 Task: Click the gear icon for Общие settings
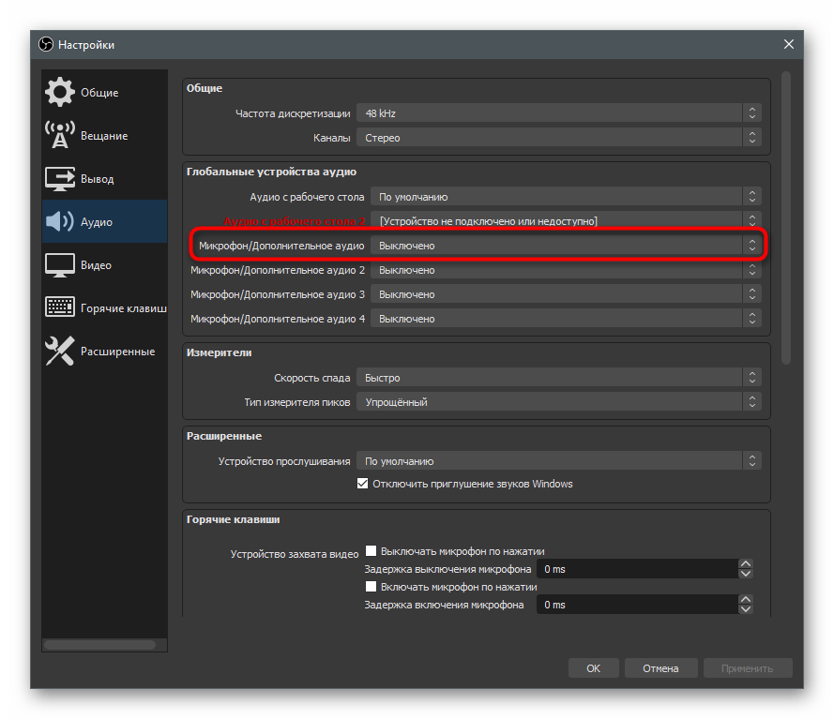pos(60,93)
